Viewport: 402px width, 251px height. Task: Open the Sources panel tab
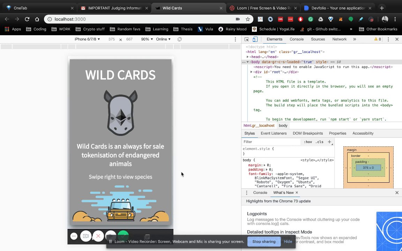click(318, 39)
